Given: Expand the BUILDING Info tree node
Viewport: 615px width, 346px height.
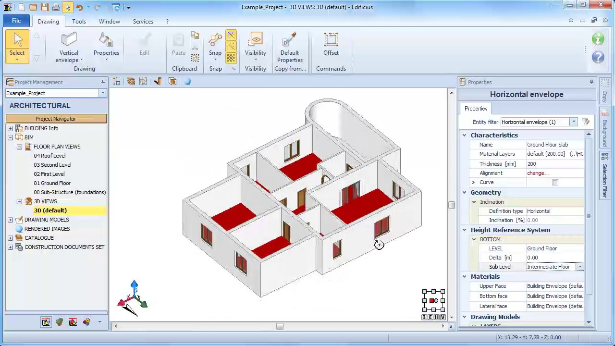Looking at the screenshot, I should click(10, 128).
